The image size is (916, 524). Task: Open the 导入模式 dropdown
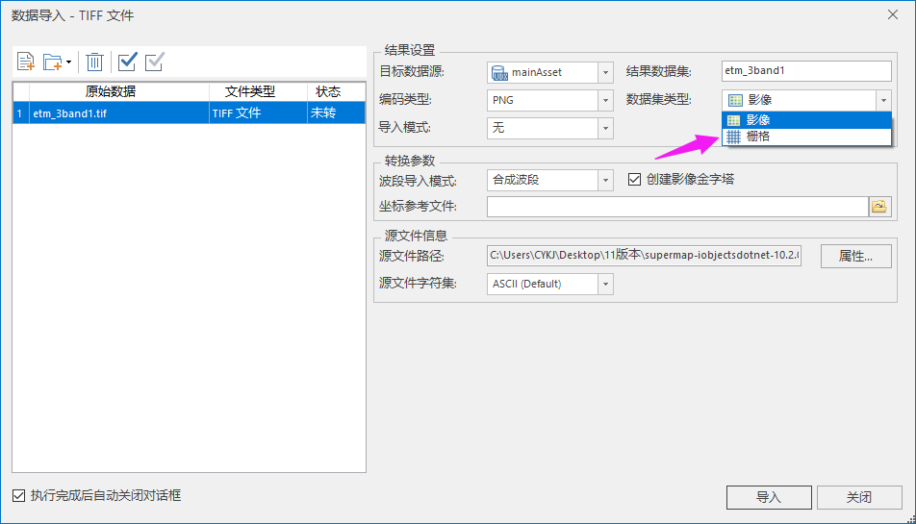606,128
